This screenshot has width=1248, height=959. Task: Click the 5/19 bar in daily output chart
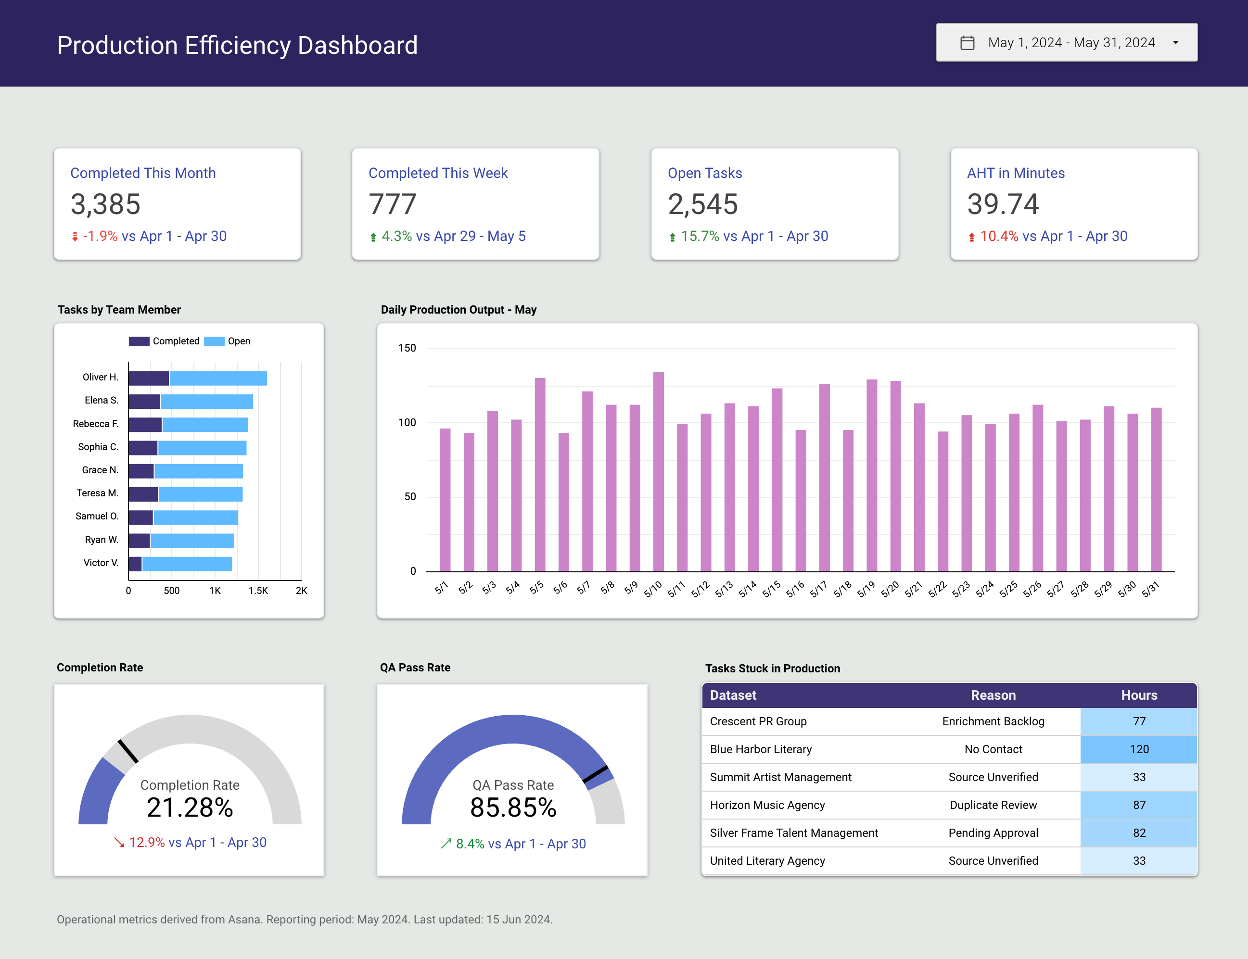[x=872, y=476]
